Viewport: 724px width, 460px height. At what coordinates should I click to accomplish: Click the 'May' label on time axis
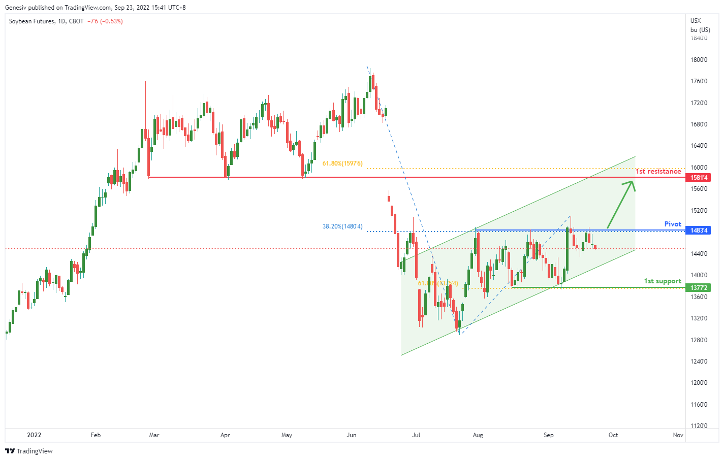pos(287,435)
